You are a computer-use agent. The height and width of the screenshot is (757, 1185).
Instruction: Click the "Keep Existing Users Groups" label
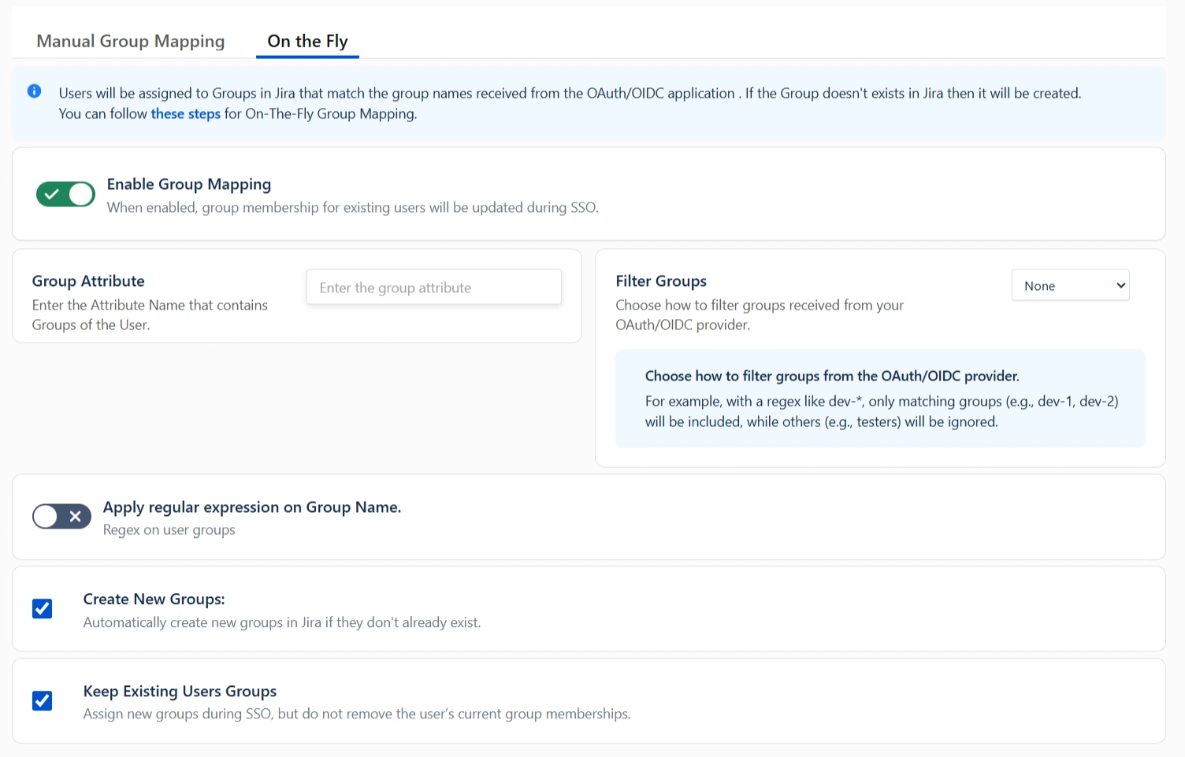pyautogui.click(x=180, y=692)
